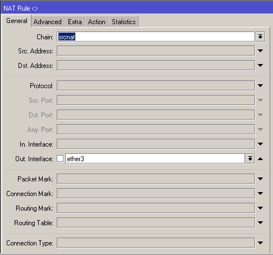The width and height of the screenshot is (273, 255).
Task: Open the Extra tab
Action: (75, 22)
